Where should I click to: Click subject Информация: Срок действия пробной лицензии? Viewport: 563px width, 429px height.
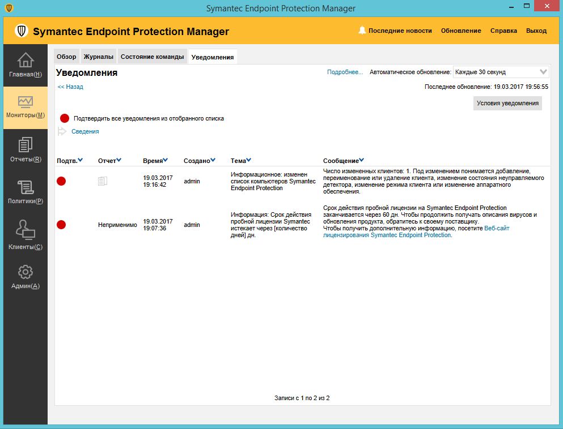tap(271, 225)
